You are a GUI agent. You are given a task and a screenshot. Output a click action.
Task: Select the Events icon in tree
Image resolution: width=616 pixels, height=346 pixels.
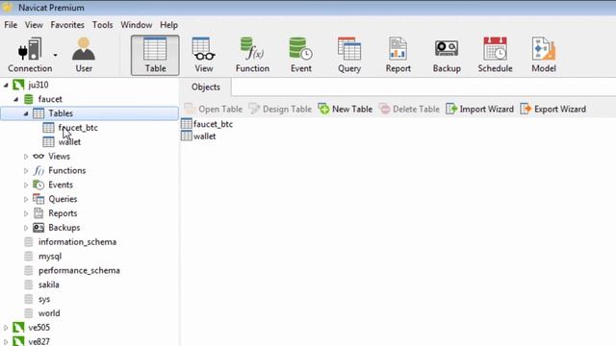tap(38, 185)
